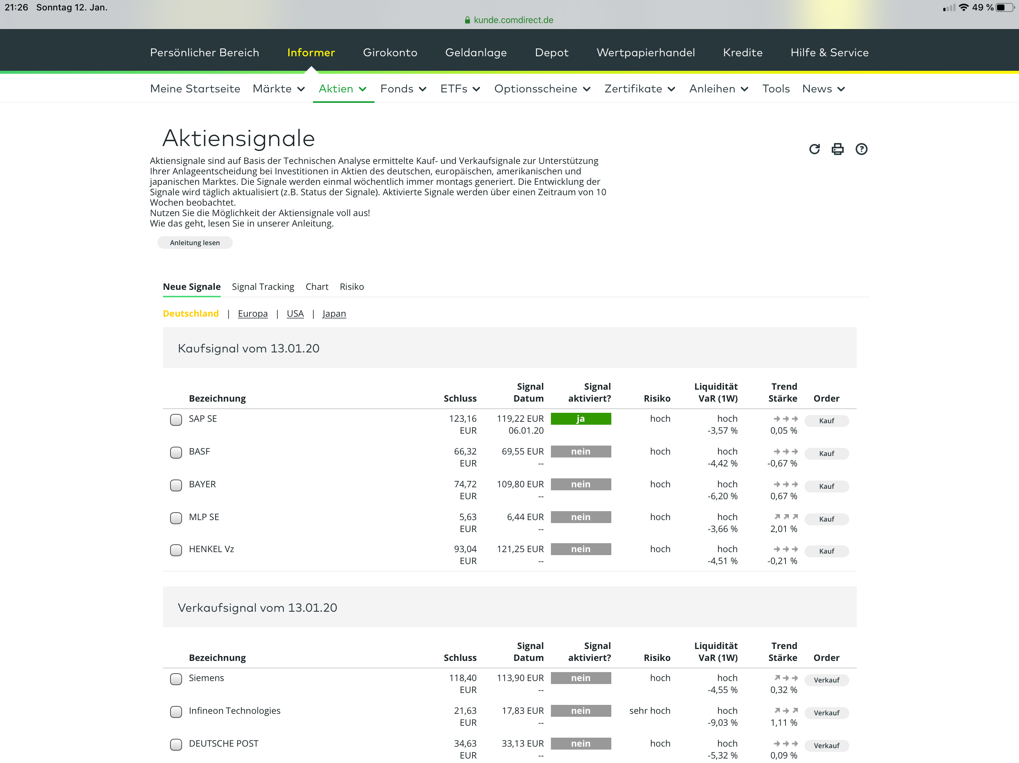Click the refresh page icon
The height and width of the screenshot is (763, 1019).
click(x=814, y=149)
